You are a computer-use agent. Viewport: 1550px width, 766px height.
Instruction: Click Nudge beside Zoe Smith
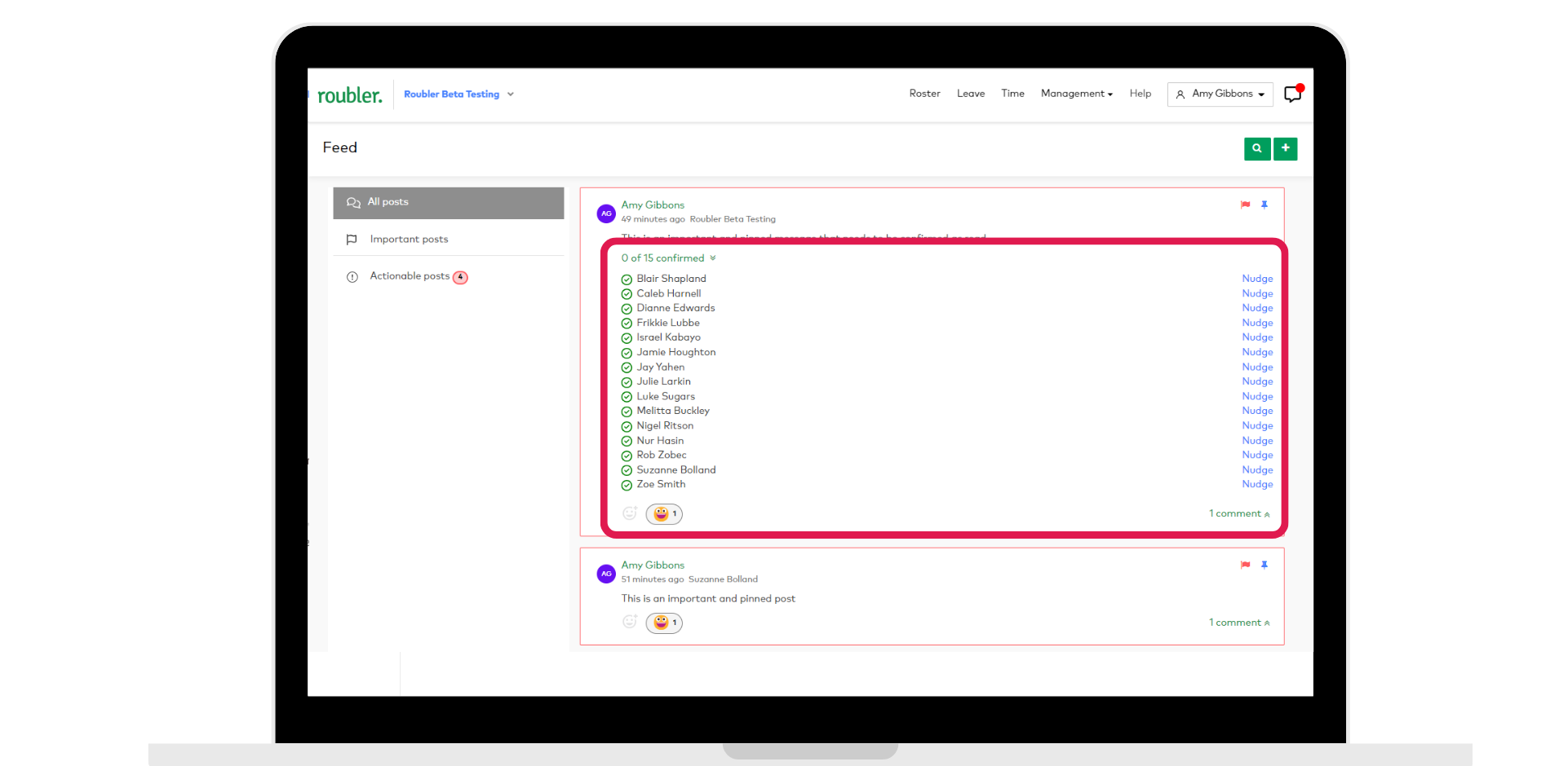(x=1257, y=484)
